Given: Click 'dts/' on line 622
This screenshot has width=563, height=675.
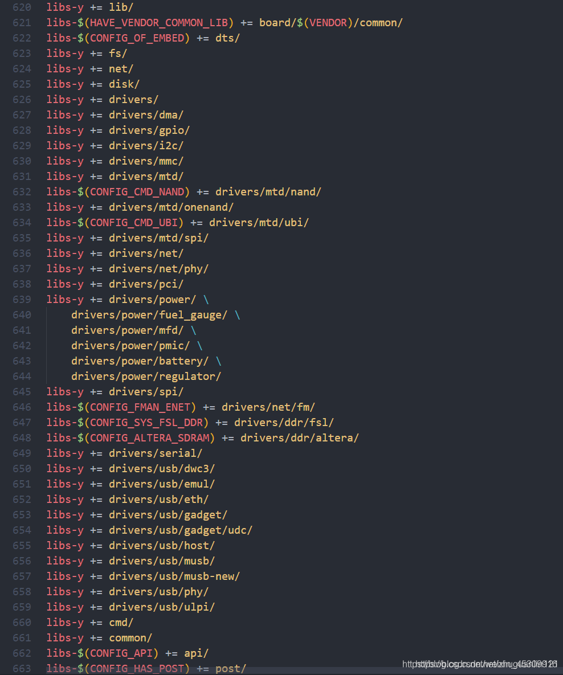Looking at the screenshot, I should point(227,38).
